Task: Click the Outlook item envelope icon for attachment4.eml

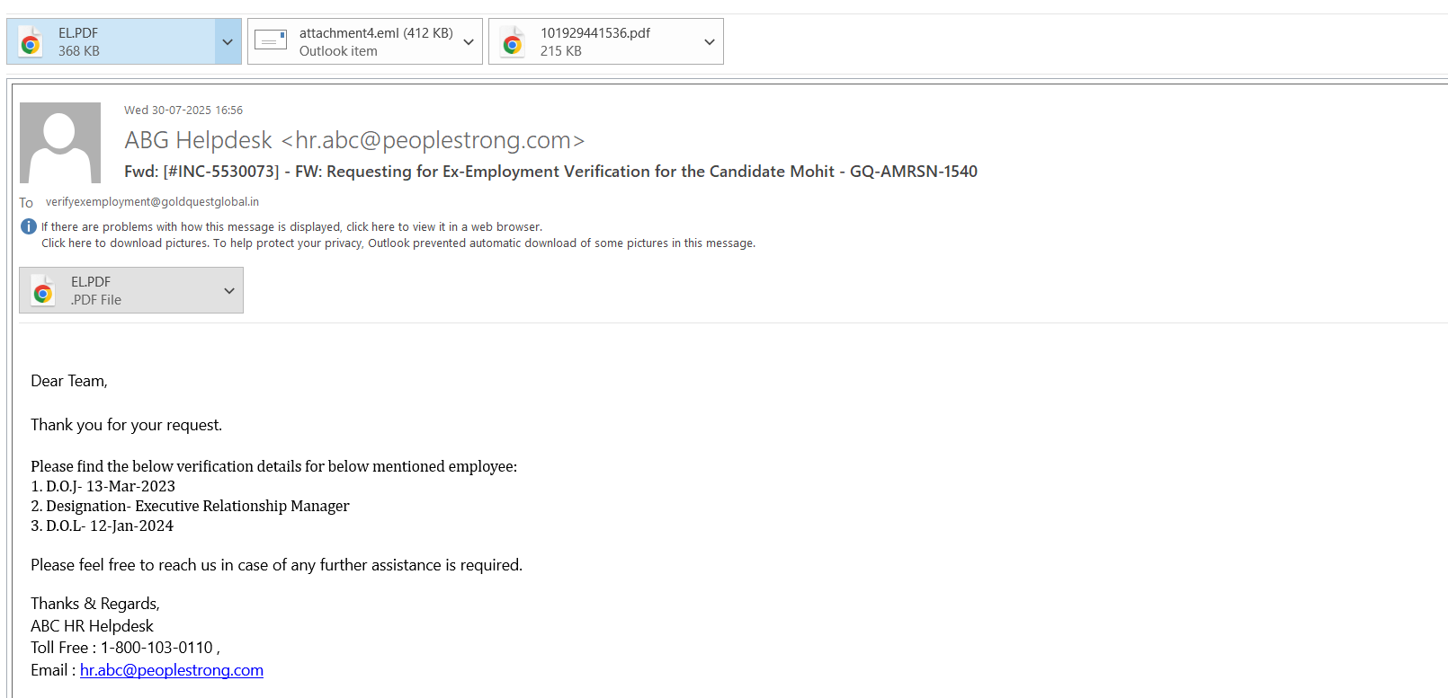Action: pos(271,40)
